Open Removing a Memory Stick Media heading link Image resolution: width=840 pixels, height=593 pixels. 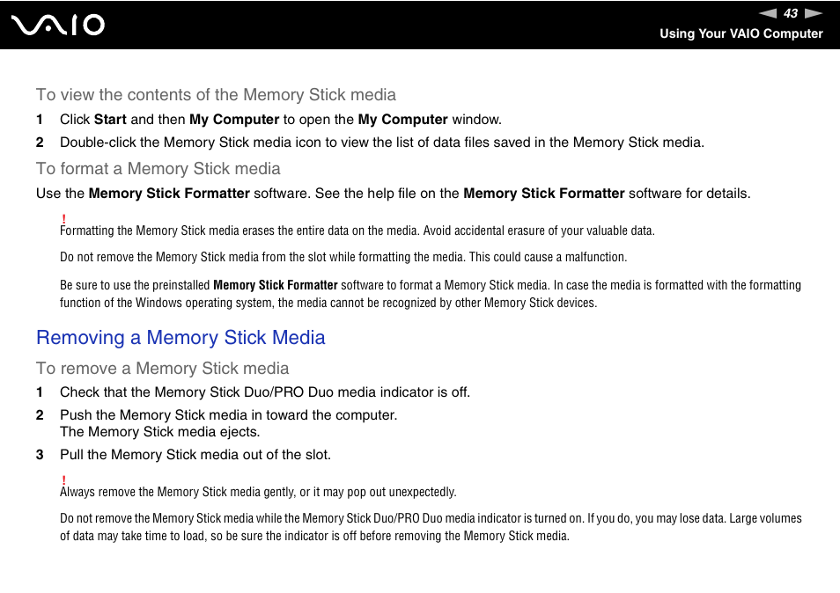point(181,338)
